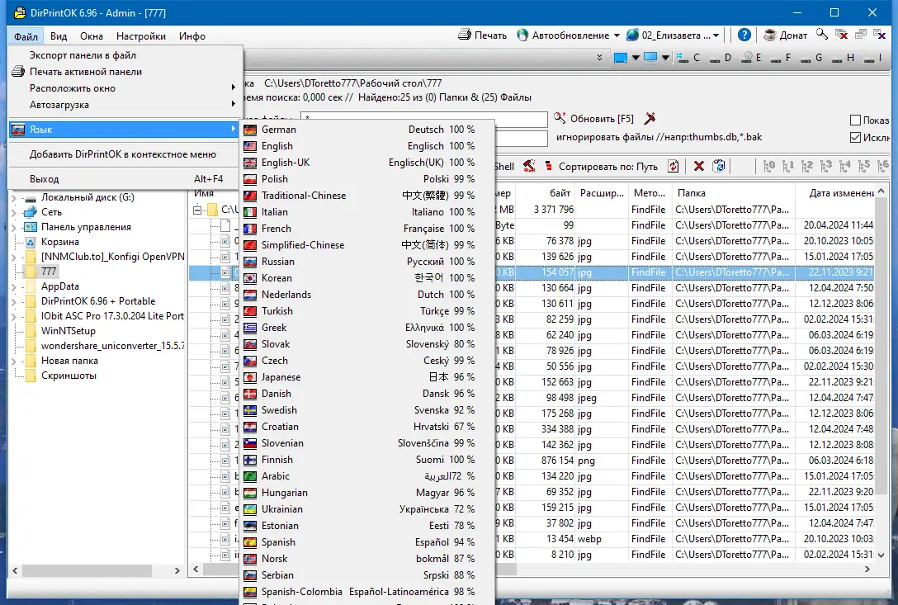The image size is (898, 605).
Task: Click the байт column header
Action: tap(546, 193)
